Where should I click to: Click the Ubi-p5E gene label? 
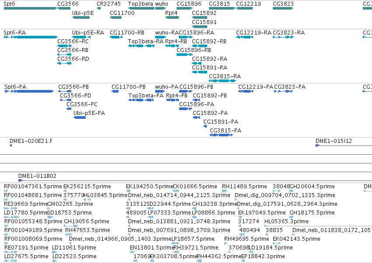click(83, 13)
